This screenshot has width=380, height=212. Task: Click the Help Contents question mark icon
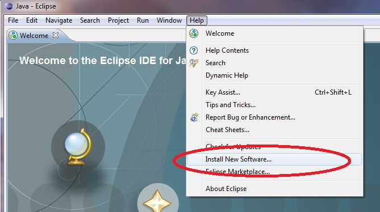(194, 50)
